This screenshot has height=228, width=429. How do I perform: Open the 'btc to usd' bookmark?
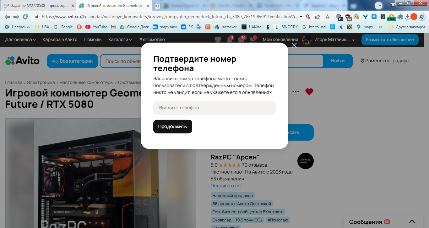pyautogui.click(x=313, y=27)
